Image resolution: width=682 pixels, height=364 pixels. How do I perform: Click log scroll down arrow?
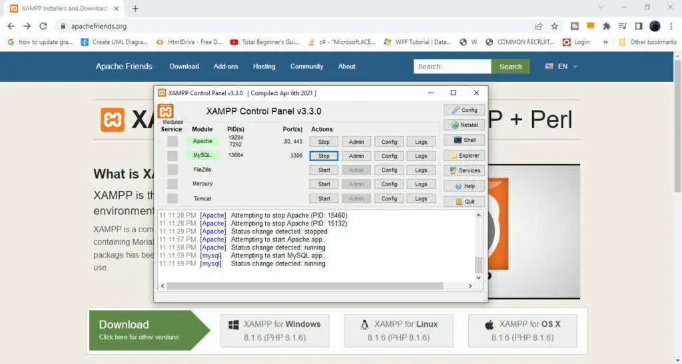478,277
